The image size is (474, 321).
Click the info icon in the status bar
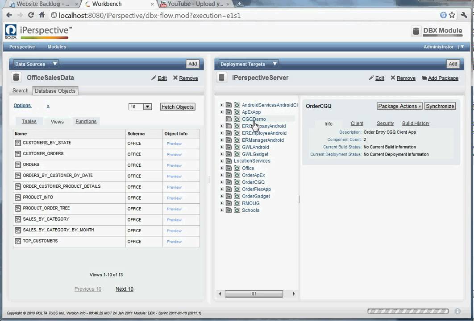[457, 311]
